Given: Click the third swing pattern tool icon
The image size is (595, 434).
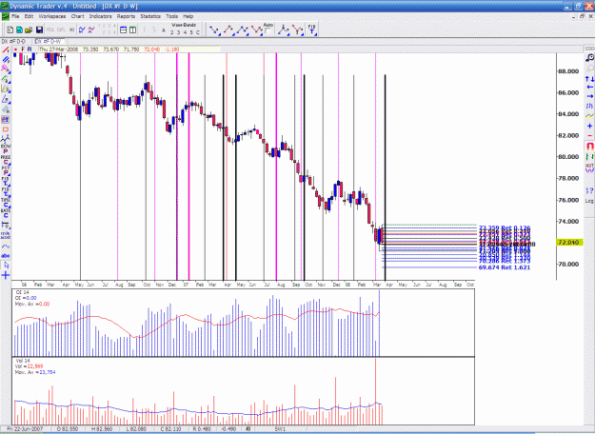Looking at the screenshot, I should (x=243, y=30).
